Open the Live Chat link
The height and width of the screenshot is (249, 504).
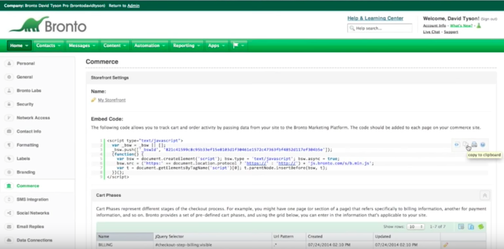(x=431, y=32)
